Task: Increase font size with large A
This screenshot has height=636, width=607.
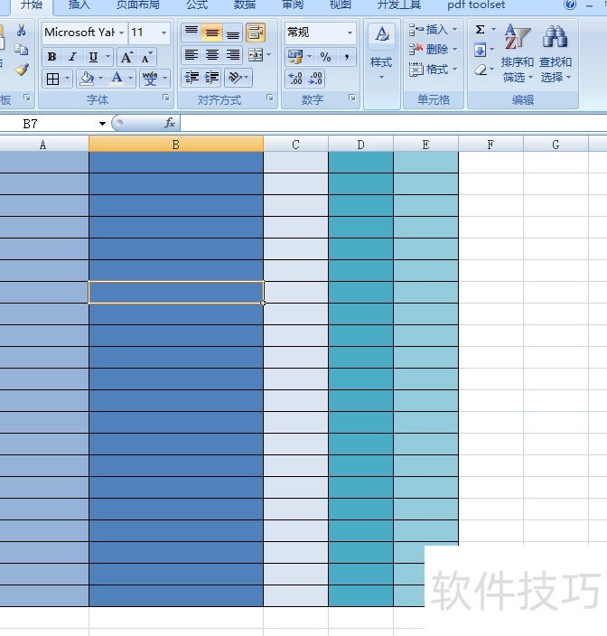Action: (126, 57)
